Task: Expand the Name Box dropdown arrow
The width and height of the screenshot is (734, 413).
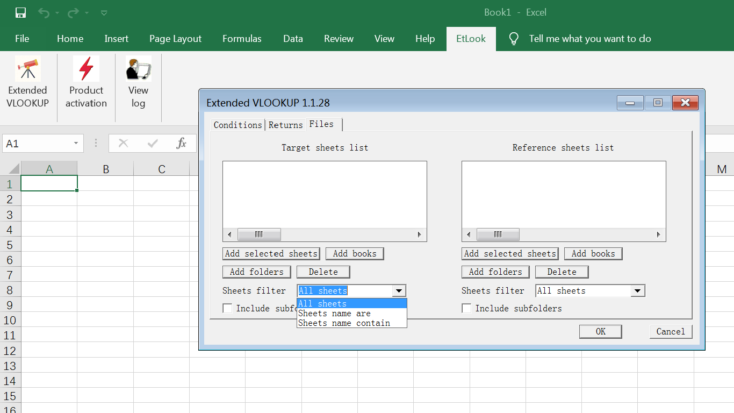Action: [76, 143]
